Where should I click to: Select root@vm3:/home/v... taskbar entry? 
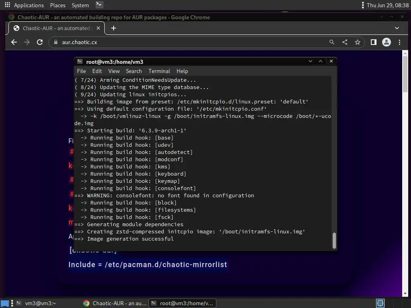click(183, 303)
